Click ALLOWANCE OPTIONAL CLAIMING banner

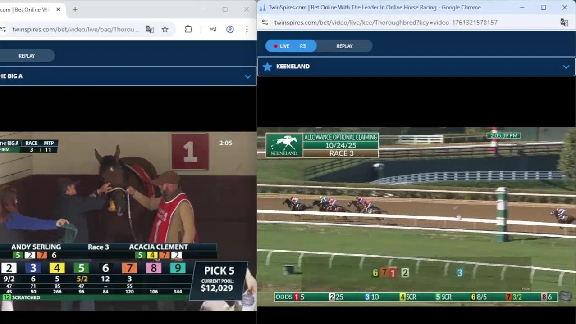340,137
